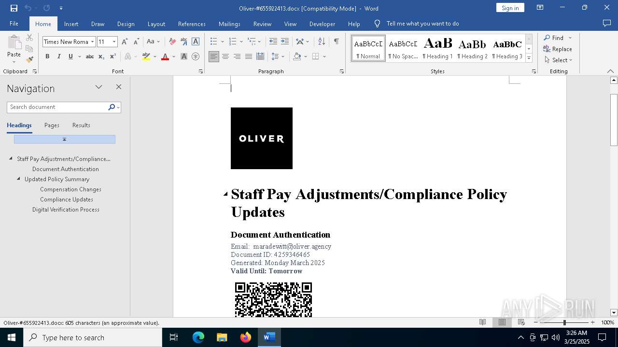Clear all formatting with the eraser icon
Screen dimensions: 618x347
click(x=172, y=42)
